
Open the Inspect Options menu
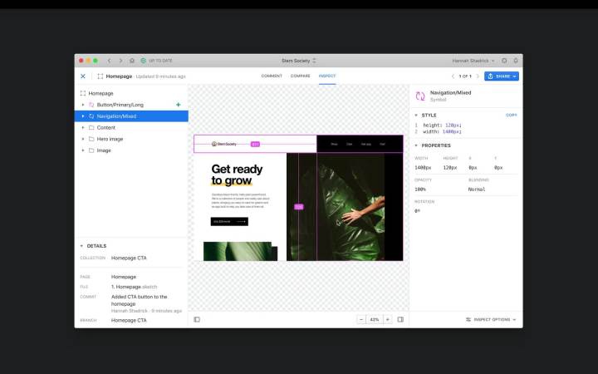(491, 319)
